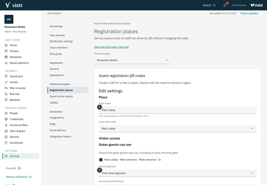Switch language to Bahasa Indonesia
This screenshot has height=185, width=267.
pyautogui.click(x=19, y=177)
